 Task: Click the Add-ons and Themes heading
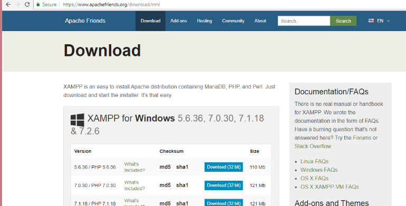click(332, 203)
